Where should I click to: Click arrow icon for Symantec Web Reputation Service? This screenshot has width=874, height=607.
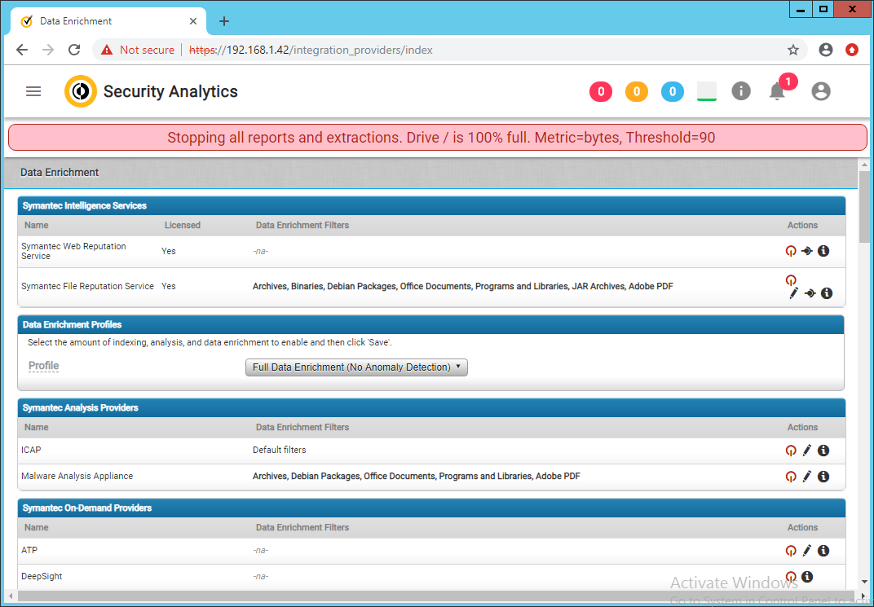pos(807,251)
